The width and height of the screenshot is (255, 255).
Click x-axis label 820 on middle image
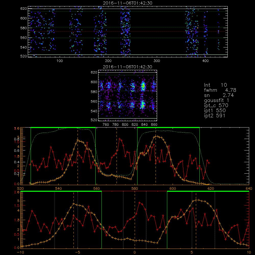(x=135, y=125)
